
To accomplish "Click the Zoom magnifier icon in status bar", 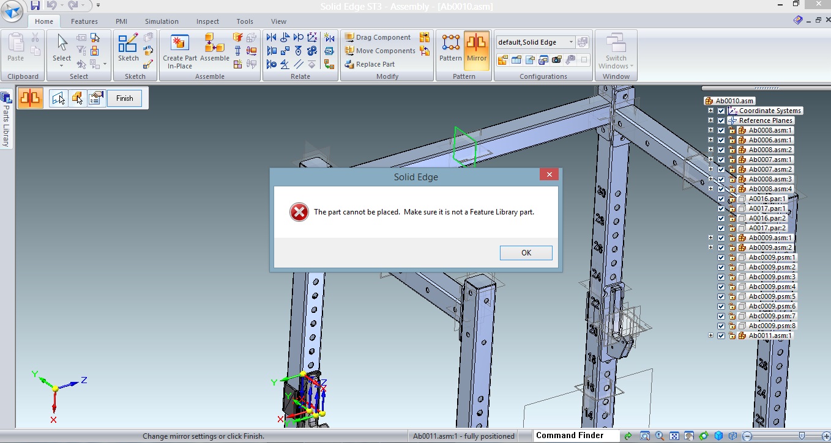I will pos(660,436).
